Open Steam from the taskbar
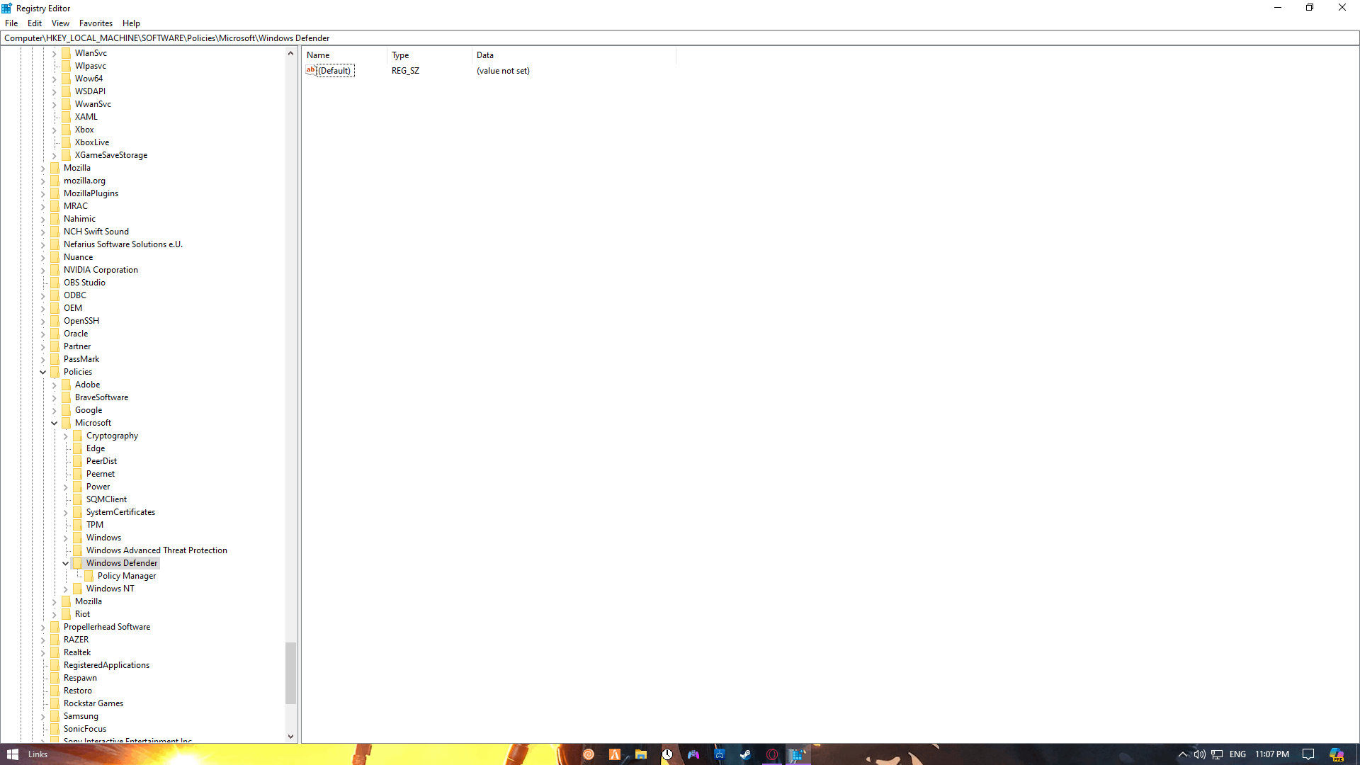 [746, 754]
